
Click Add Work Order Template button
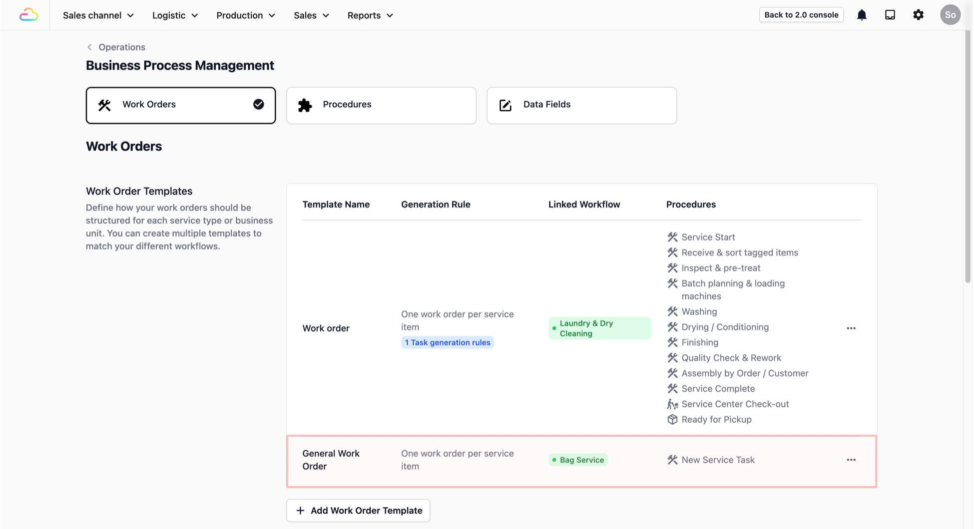tap(358, 511)
